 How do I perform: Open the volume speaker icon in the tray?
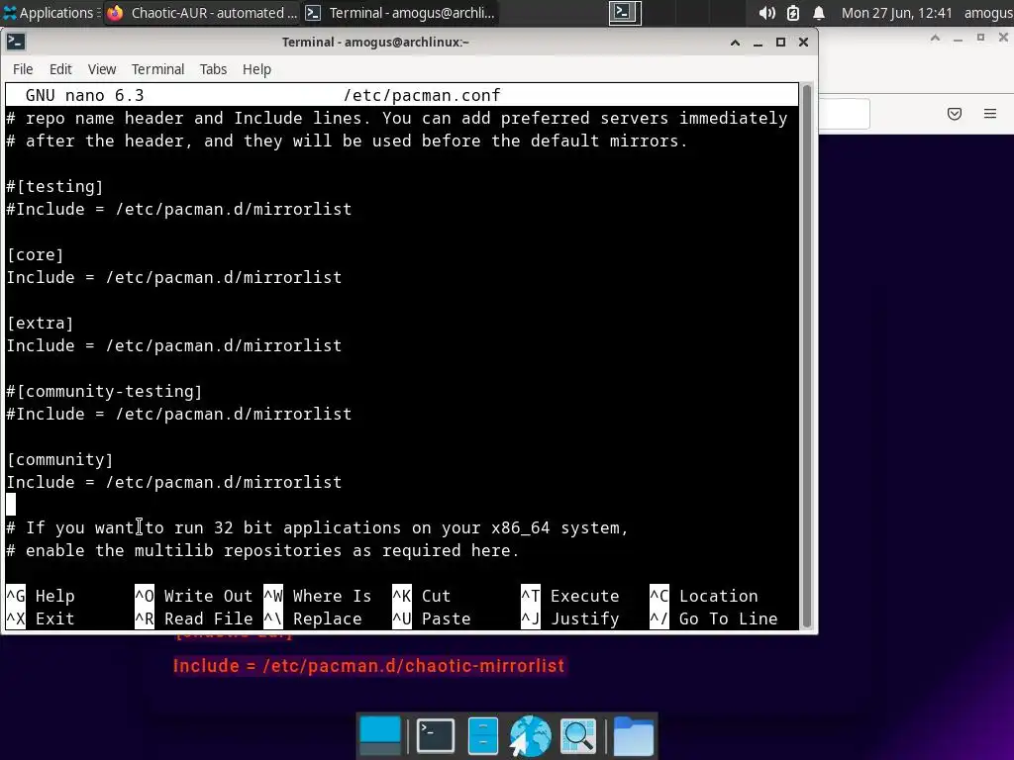tap(766, 13)
